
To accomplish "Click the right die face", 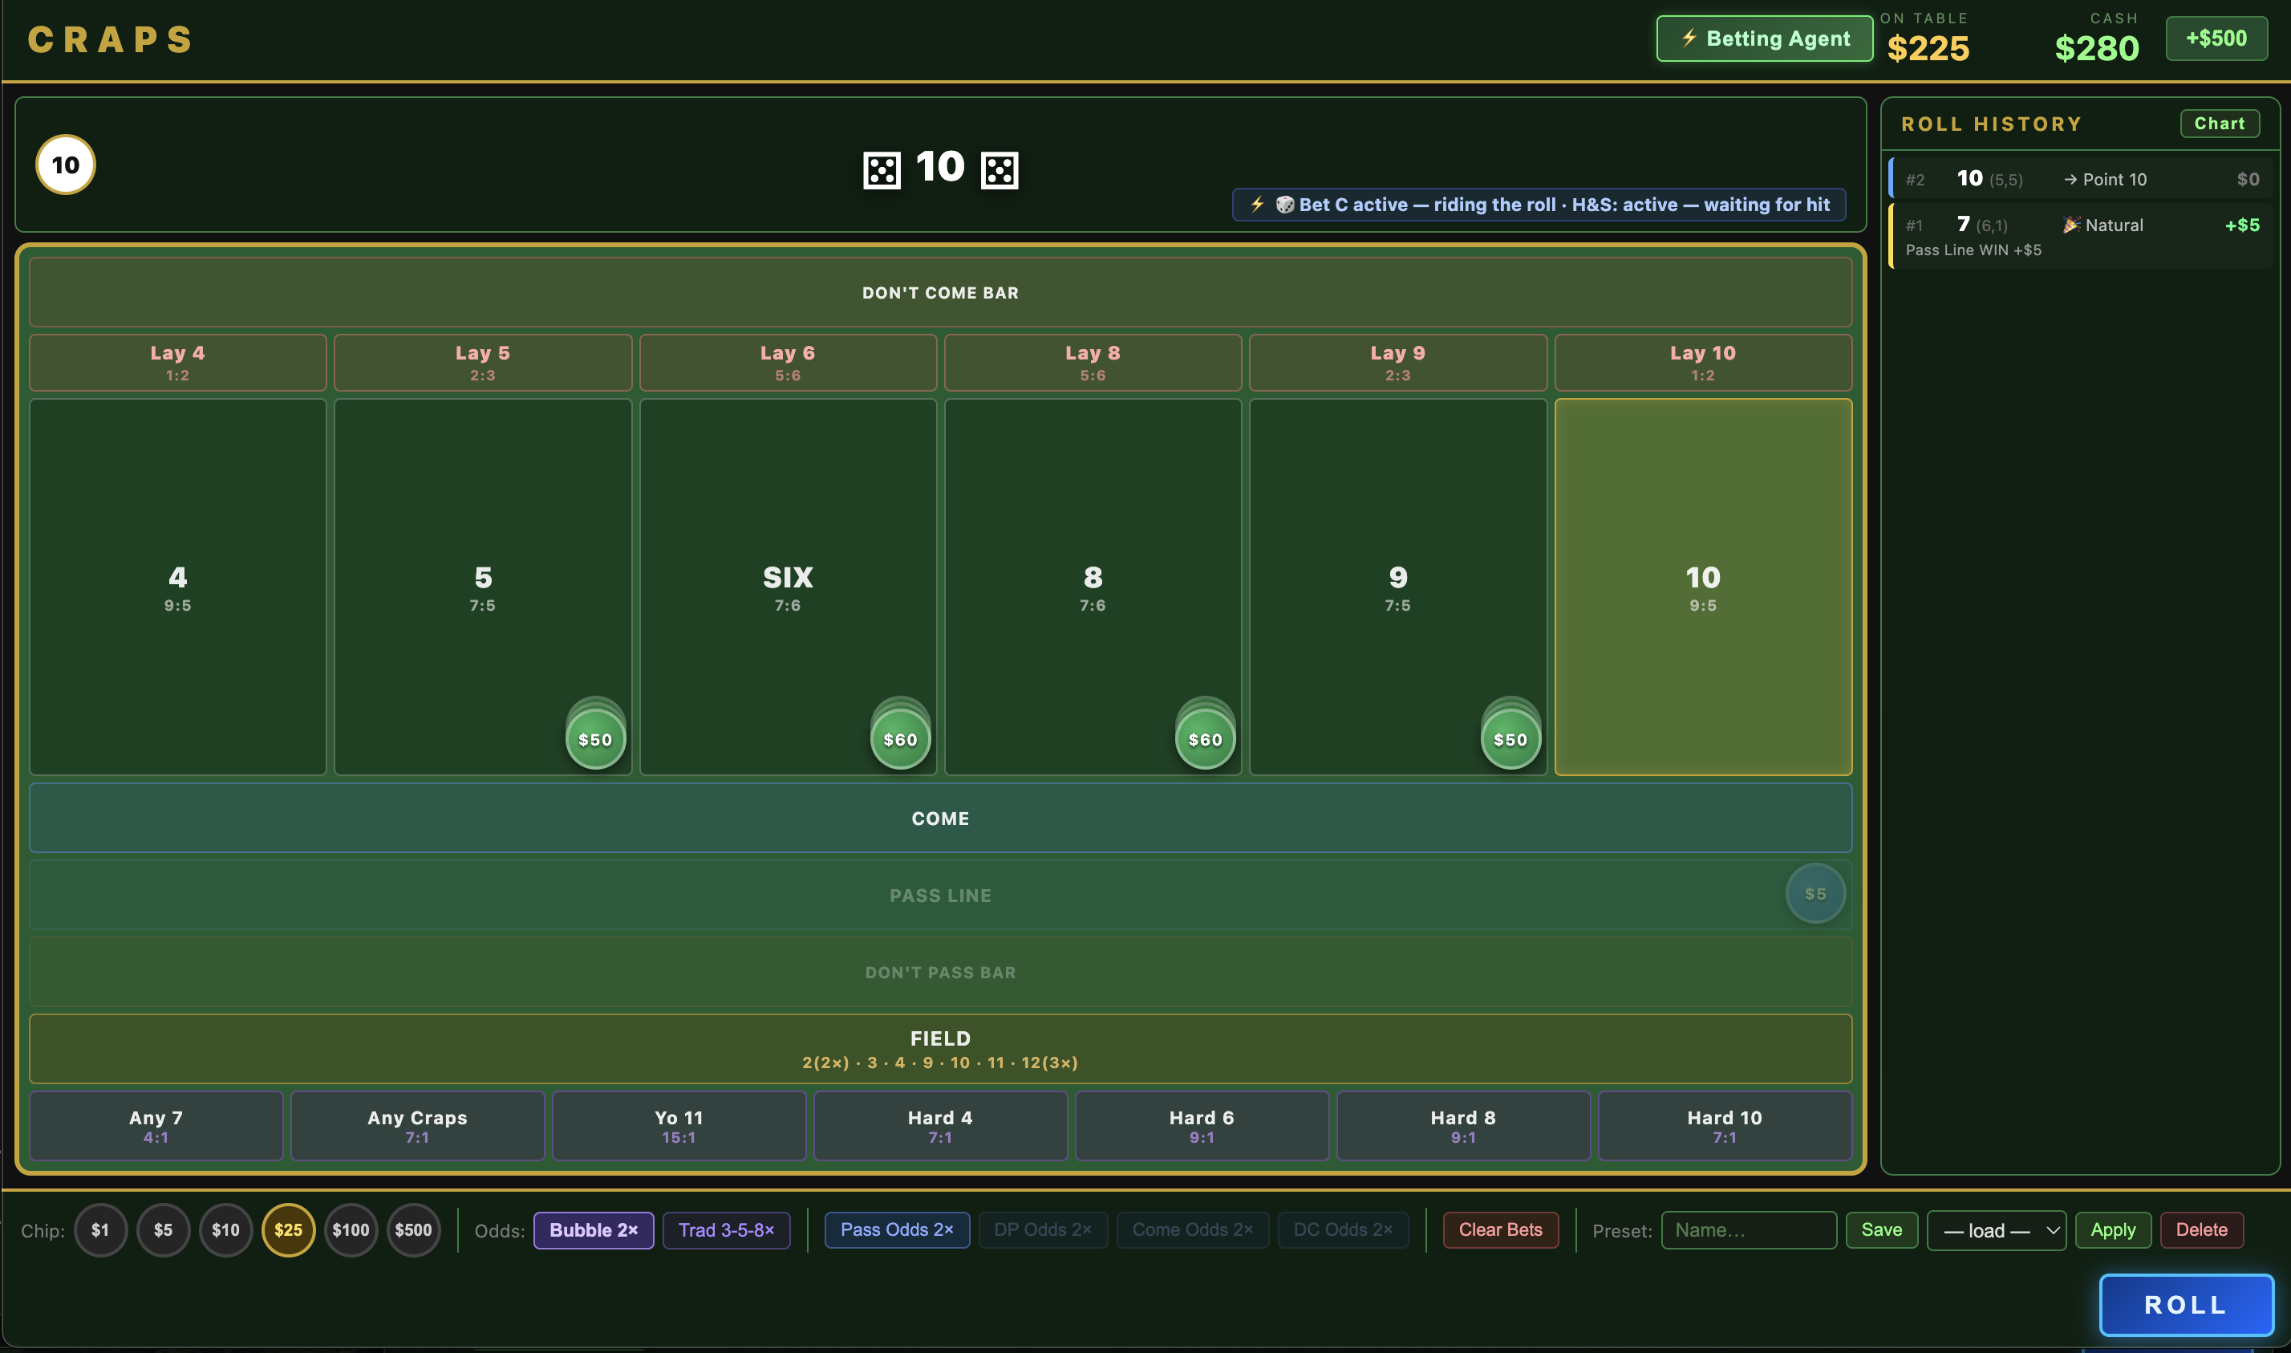I will pos(999,170).
